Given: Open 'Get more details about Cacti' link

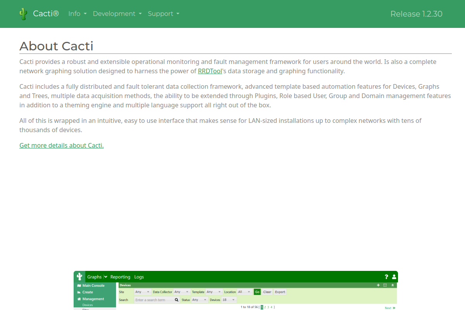Looking at the screenshot, I should click(62, 146).
